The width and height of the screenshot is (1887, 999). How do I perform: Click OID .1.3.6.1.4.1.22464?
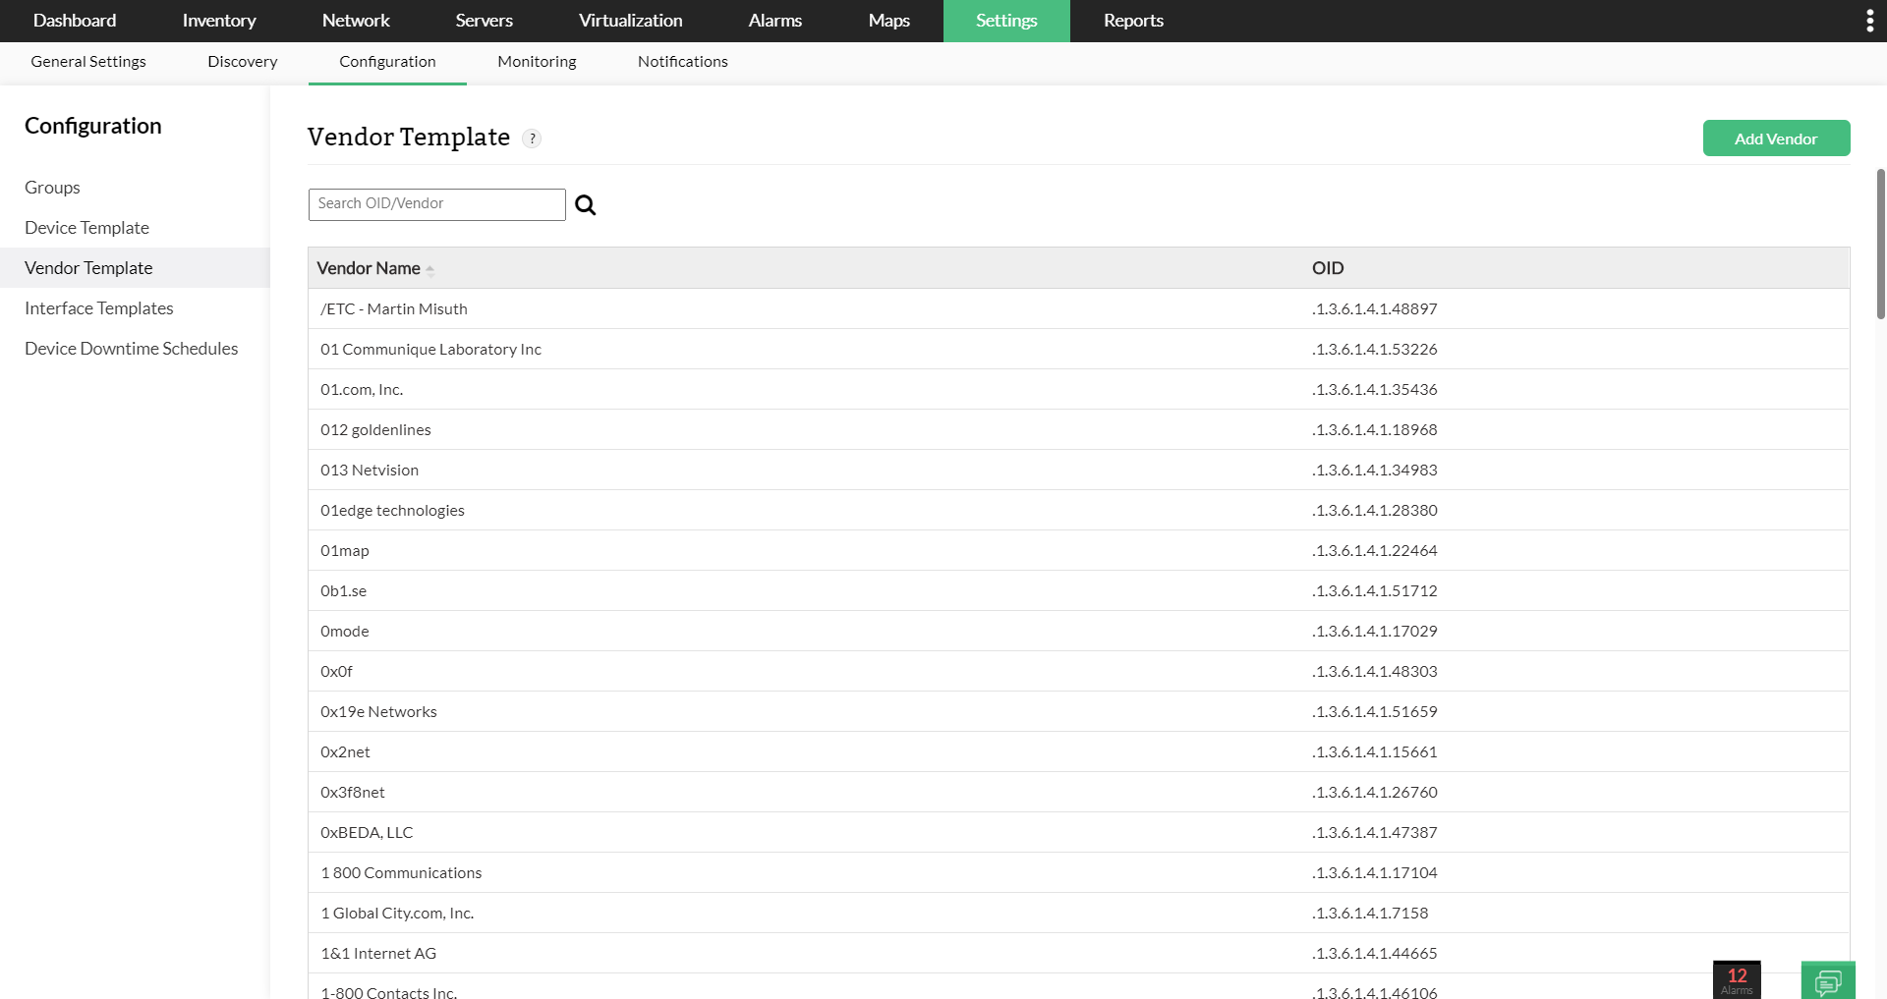point(1374,551)
